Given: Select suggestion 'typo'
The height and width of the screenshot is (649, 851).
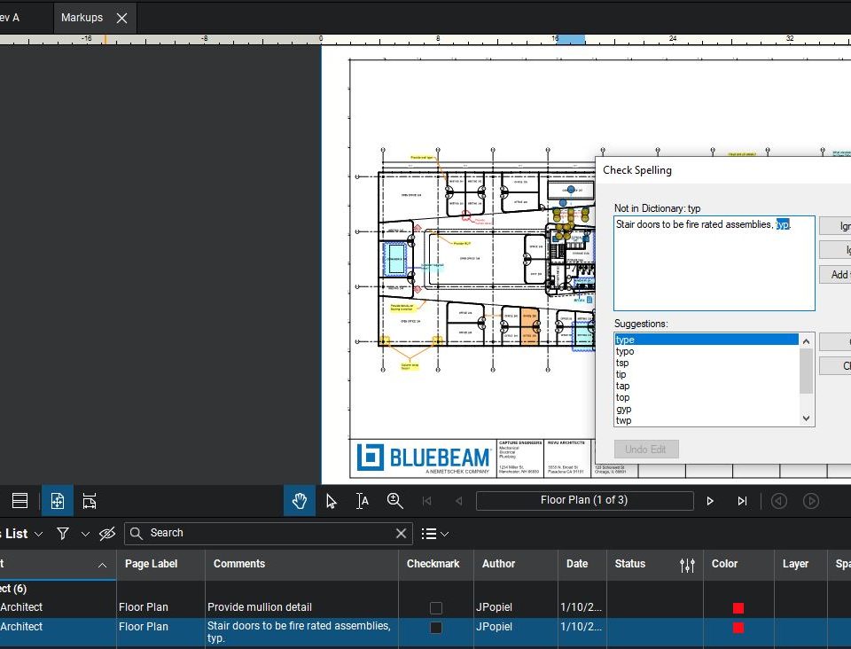Looking at the screenshot, I should coord(707,351).
